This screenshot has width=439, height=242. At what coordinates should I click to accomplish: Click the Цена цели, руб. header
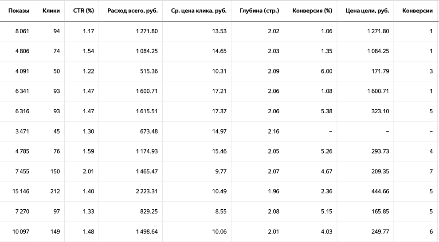point(367,11)
